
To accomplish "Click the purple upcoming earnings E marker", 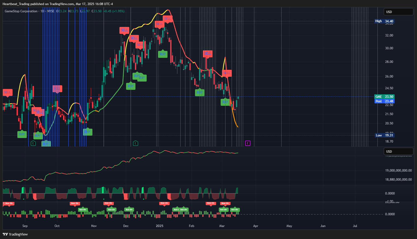I will point(248,143).
